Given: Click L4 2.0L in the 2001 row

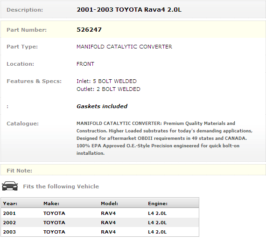Looking at the screenshot, I should (157, 213).
